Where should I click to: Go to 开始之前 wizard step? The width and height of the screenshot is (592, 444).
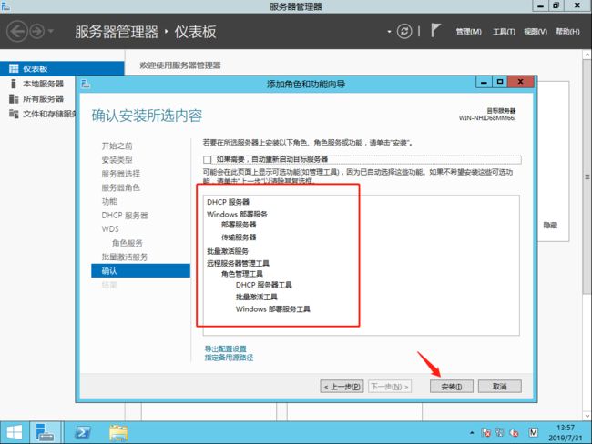(117, 146)
